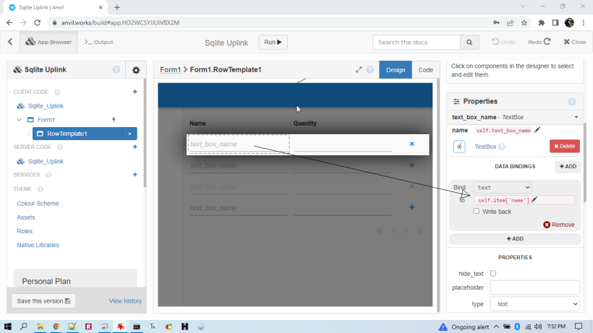Toggle the hide_text checkbox

(x=493, y=274)
